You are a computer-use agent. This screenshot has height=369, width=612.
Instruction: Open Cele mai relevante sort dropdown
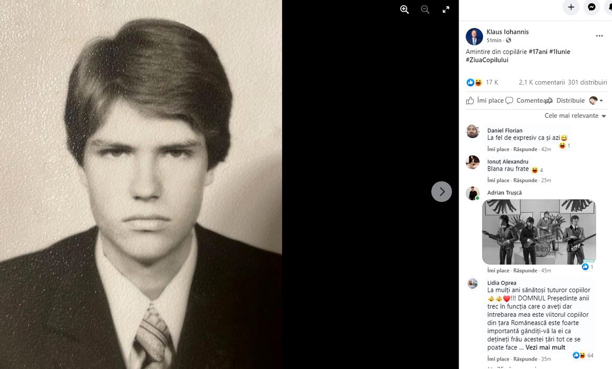coord(575,116)
